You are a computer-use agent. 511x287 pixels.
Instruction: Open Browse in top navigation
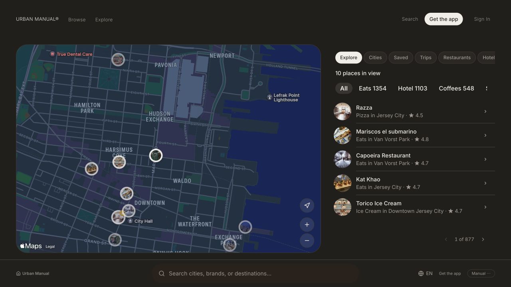coord(77,20)
